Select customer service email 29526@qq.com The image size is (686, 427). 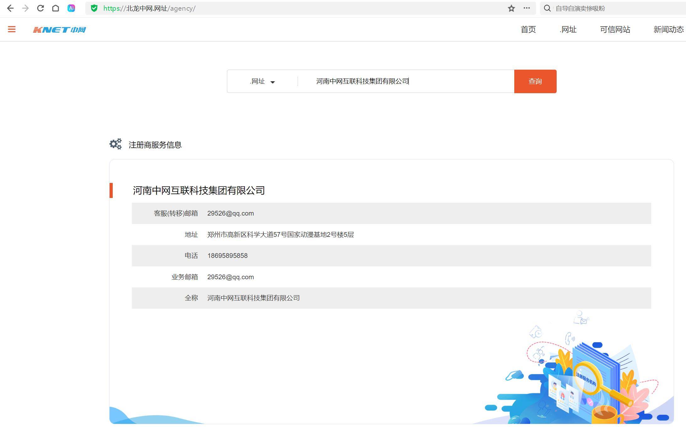pos(230,213)
